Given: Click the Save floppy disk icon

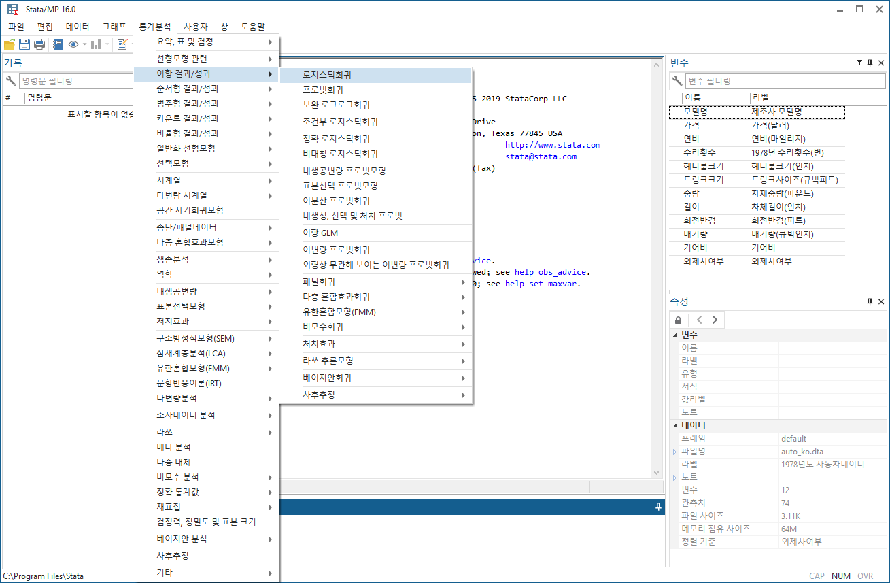Looking at the screenshot, I should coord(24,44).
